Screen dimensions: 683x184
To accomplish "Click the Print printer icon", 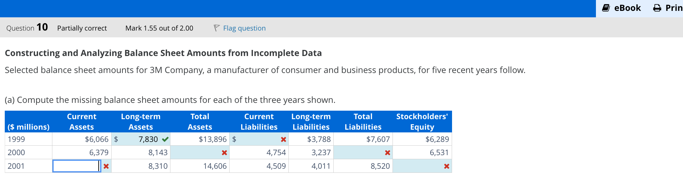I will click(657, 8).
